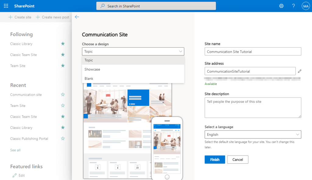Screen dimensions: 312x180
Task: Open the MA account avatar
Action: 306,6
